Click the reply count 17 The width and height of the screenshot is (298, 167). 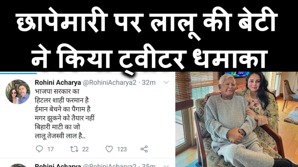pos(50,149)
